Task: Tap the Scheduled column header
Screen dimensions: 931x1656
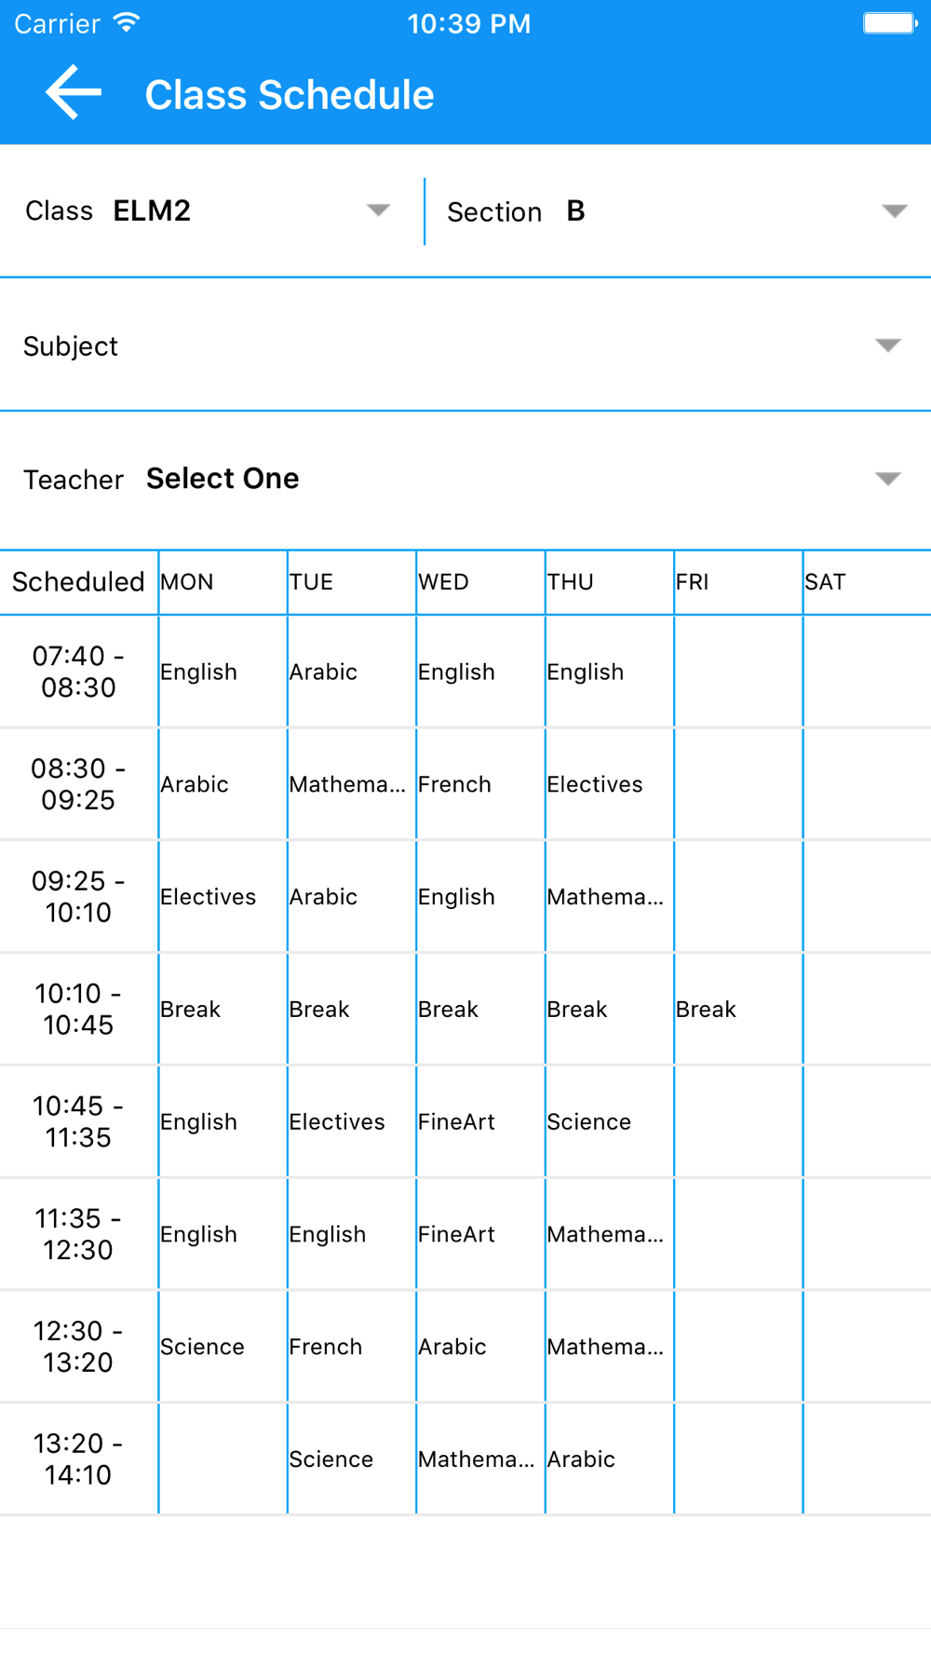Action: [78, 582]
